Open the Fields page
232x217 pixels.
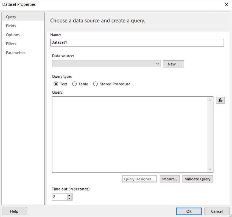[x=23, y=26]
